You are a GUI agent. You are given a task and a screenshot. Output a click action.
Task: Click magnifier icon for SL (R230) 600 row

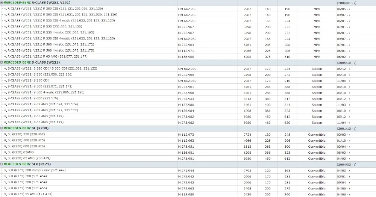tap(5, 147)
